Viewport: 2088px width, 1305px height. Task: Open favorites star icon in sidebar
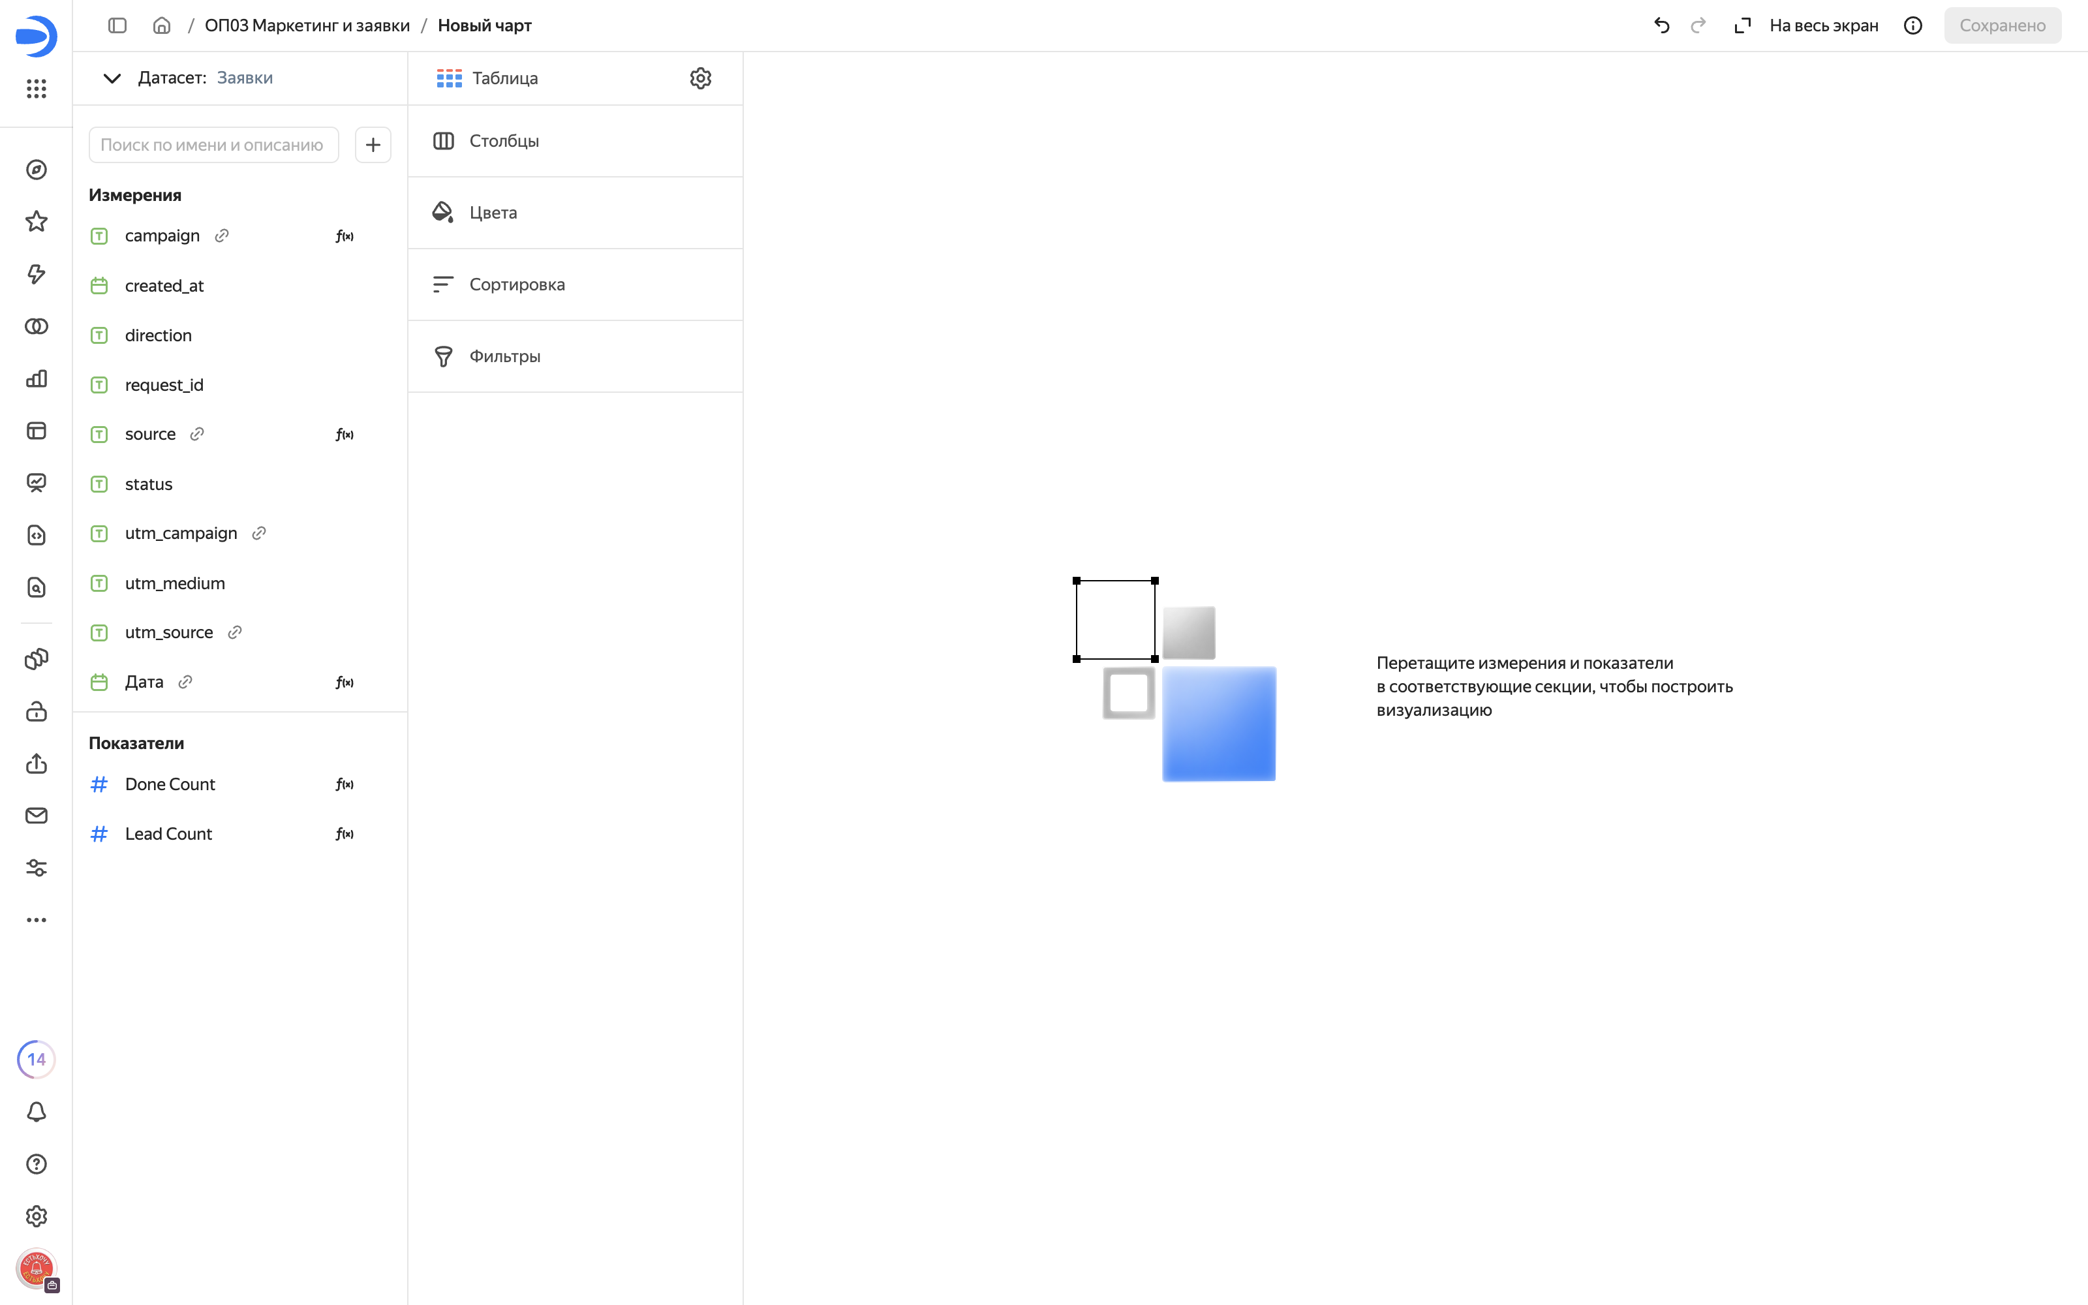click(x=37, y=222)
